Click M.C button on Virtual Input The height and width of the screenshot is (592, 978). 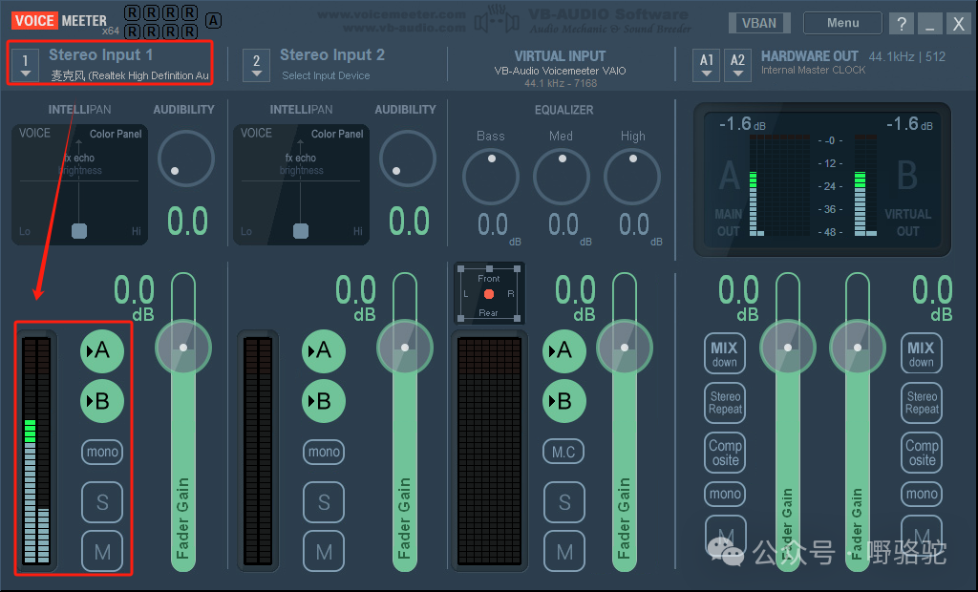(563, 452)
